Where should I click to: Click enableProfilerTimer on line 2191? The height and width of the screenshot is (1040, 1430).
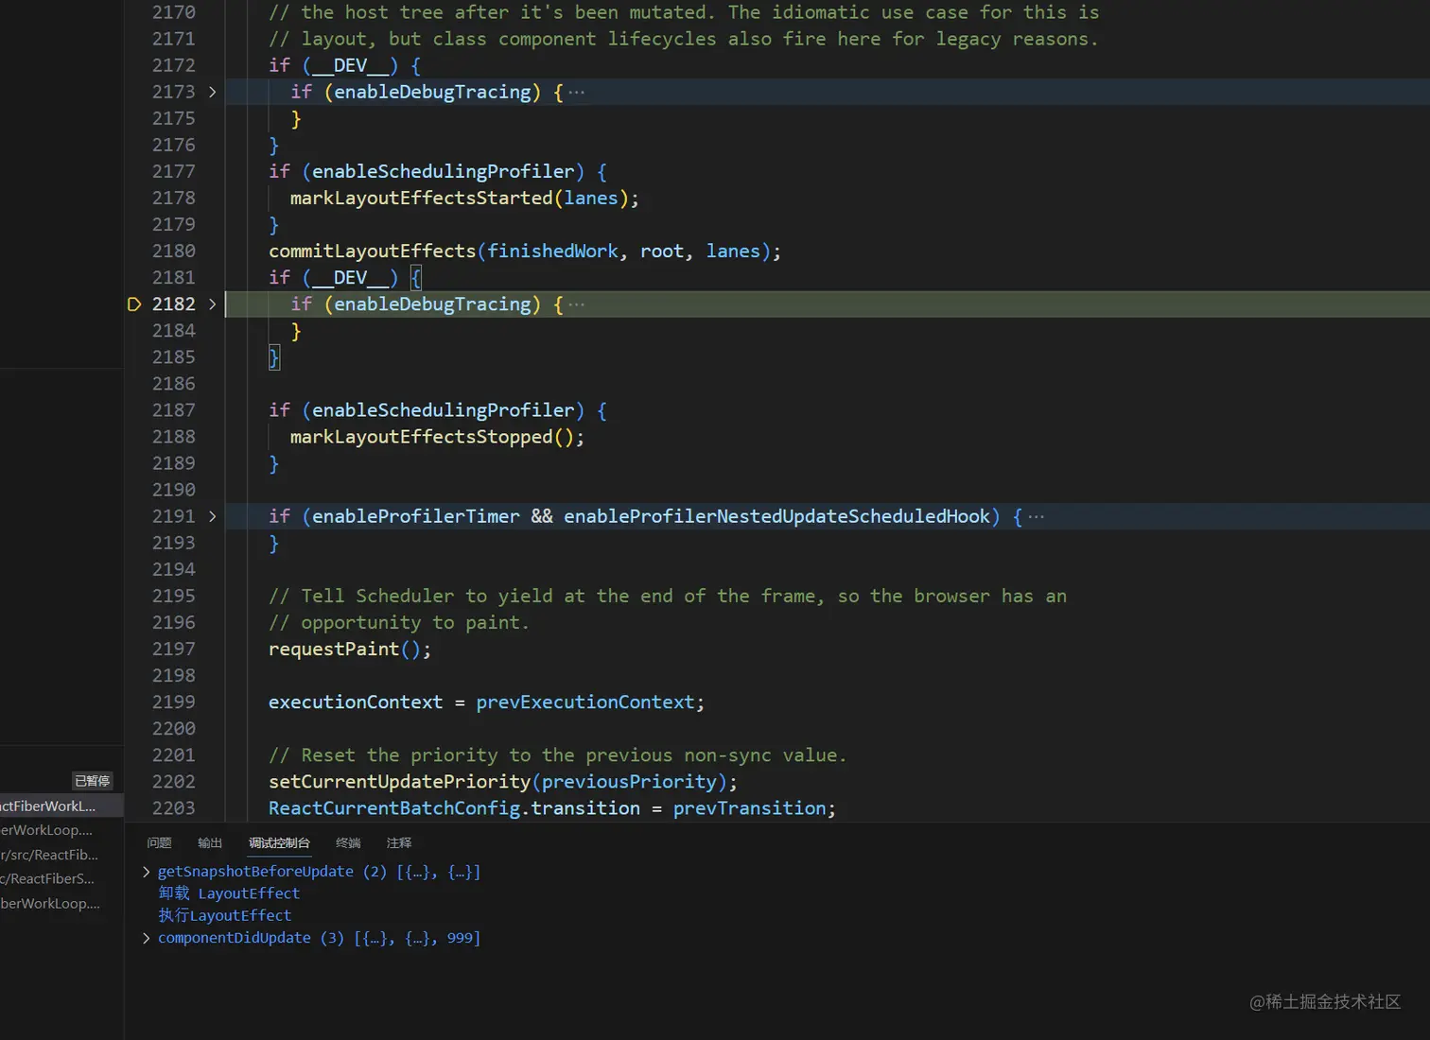click(416, 516)
